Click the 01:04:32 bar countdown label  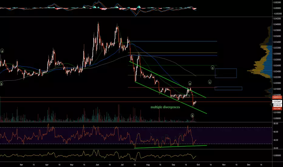point(277,105)
